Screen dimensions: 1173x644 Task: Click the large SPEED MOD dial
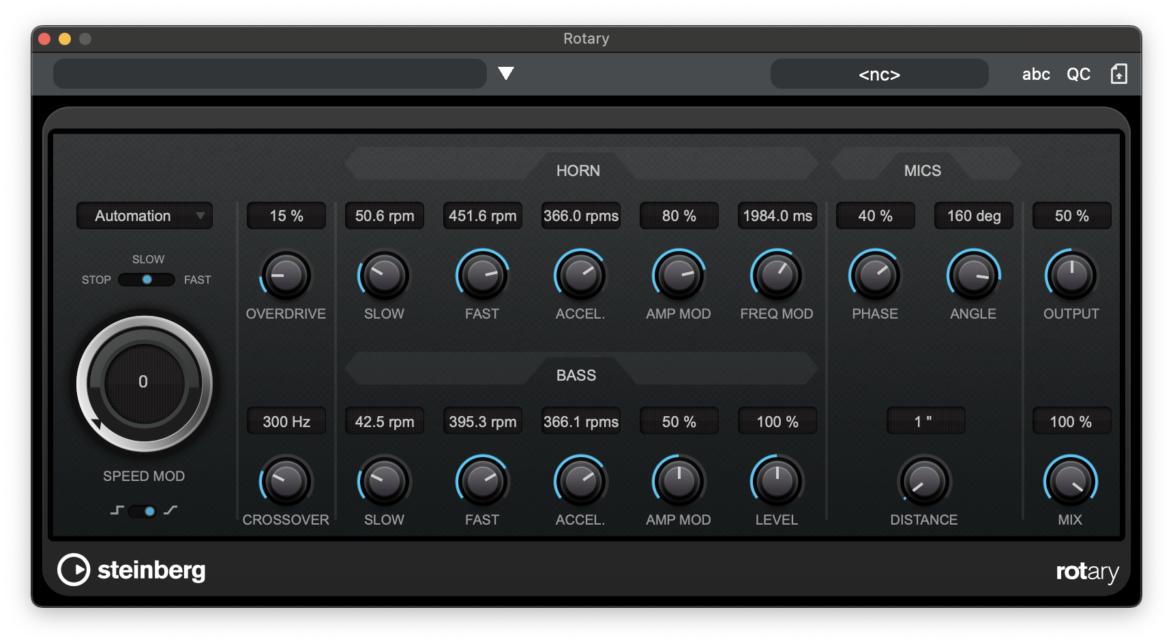click(144, 383)
